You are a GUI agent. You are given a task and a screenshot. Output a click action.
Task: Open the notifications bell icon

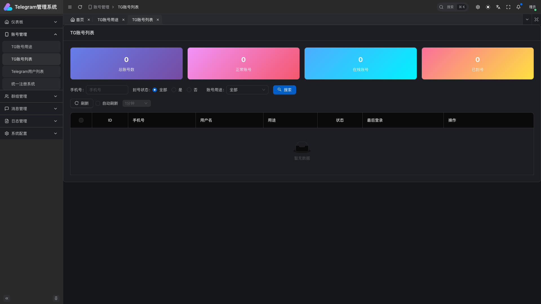click(x=518, y=7)
